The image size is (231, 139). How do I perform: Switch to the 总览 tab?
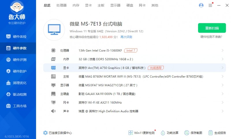pyautogui.click(x=47, y=6)
